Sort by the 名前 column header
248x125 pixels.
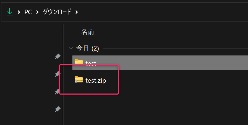coord(88,32)
